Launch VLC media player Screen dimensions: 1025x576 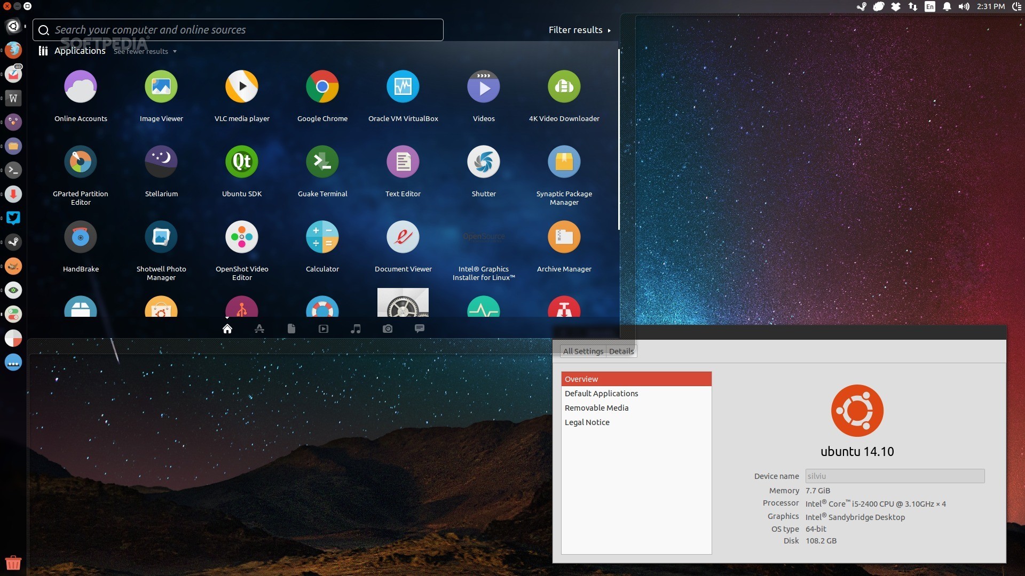coord(242,87)
